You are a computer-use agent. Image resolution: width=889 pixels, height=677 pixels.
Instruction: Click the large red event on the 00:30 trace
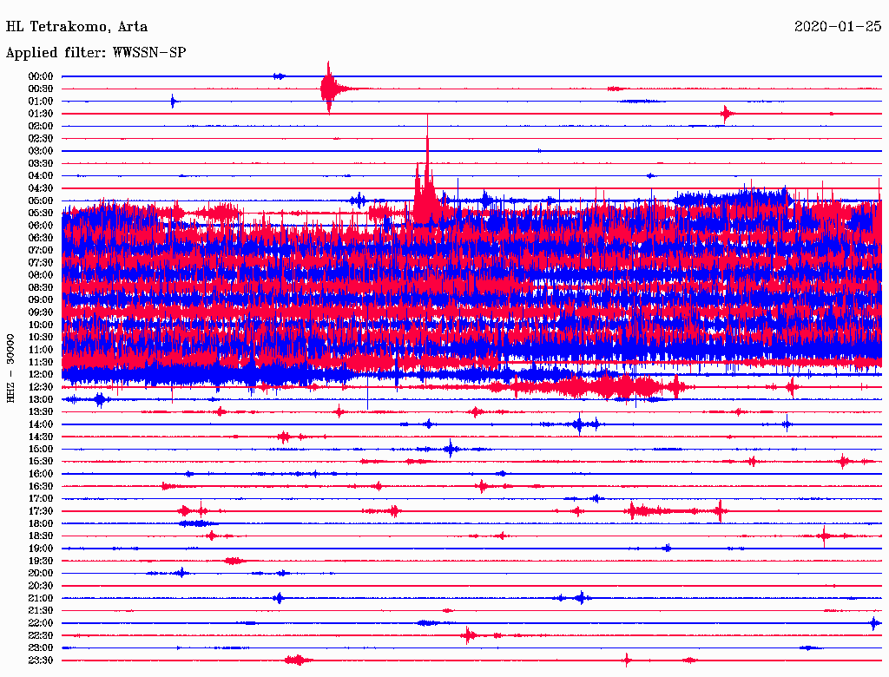(328, 89)
